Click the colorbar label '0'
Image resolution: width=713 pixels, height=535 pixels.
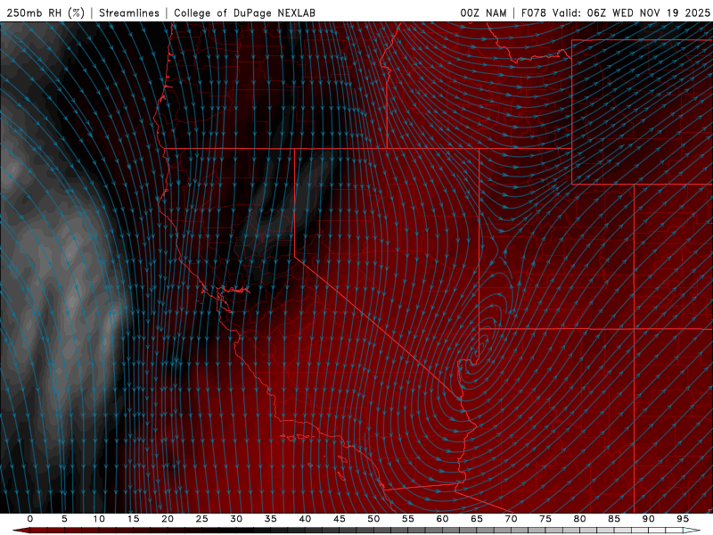coord(30,519)
